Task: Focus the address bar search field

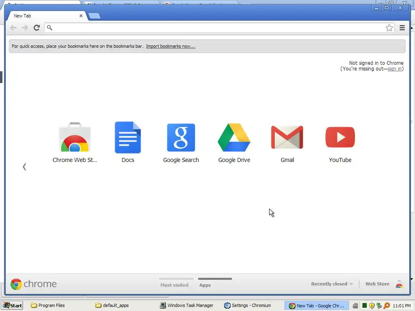Action: (219, 28)
